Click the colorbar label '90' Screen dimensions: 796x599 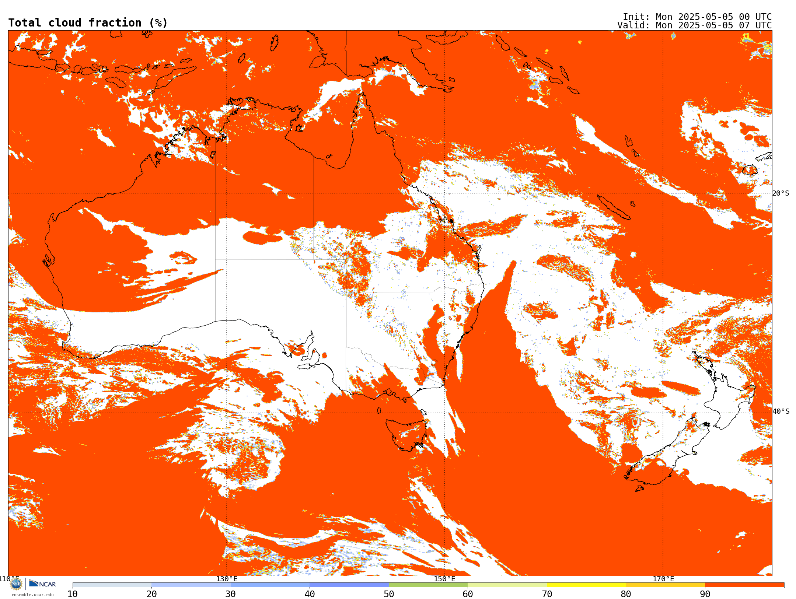(x=705, y=594)
